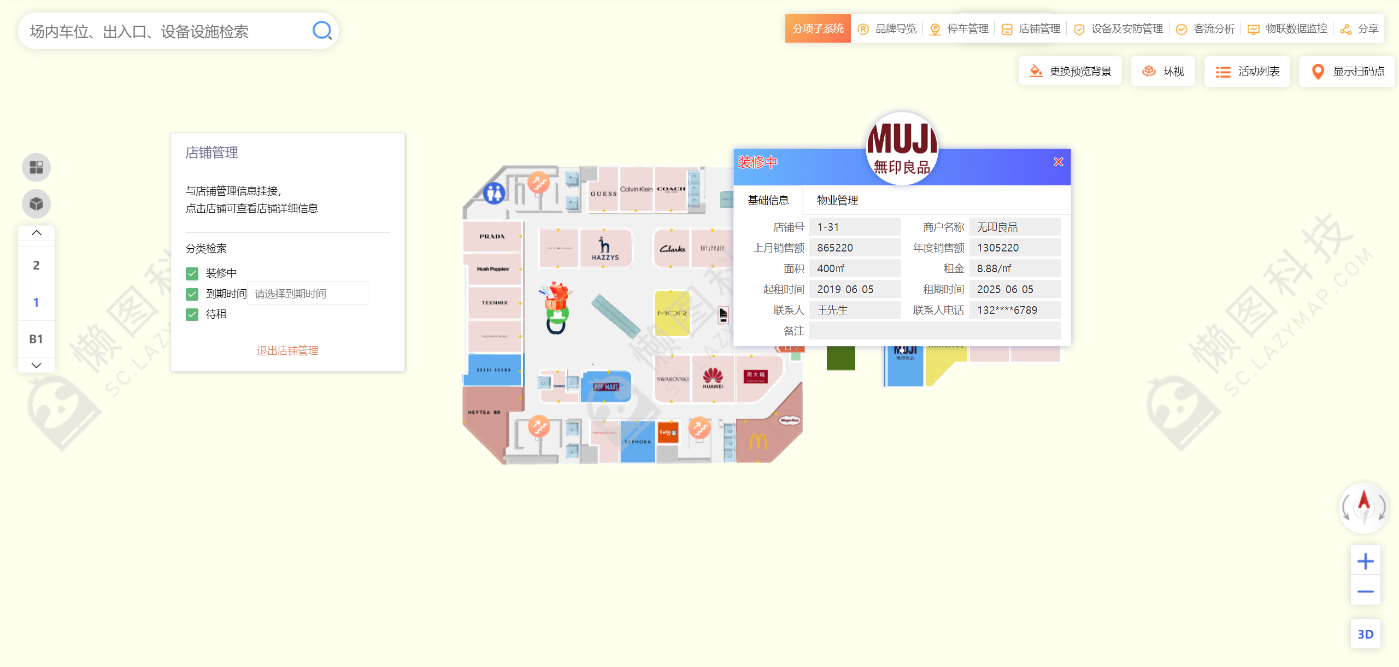Viewport: 1399px width, 667px height.
Task: Click the 显示扫码点 button
Action: tap(1347, 71)
